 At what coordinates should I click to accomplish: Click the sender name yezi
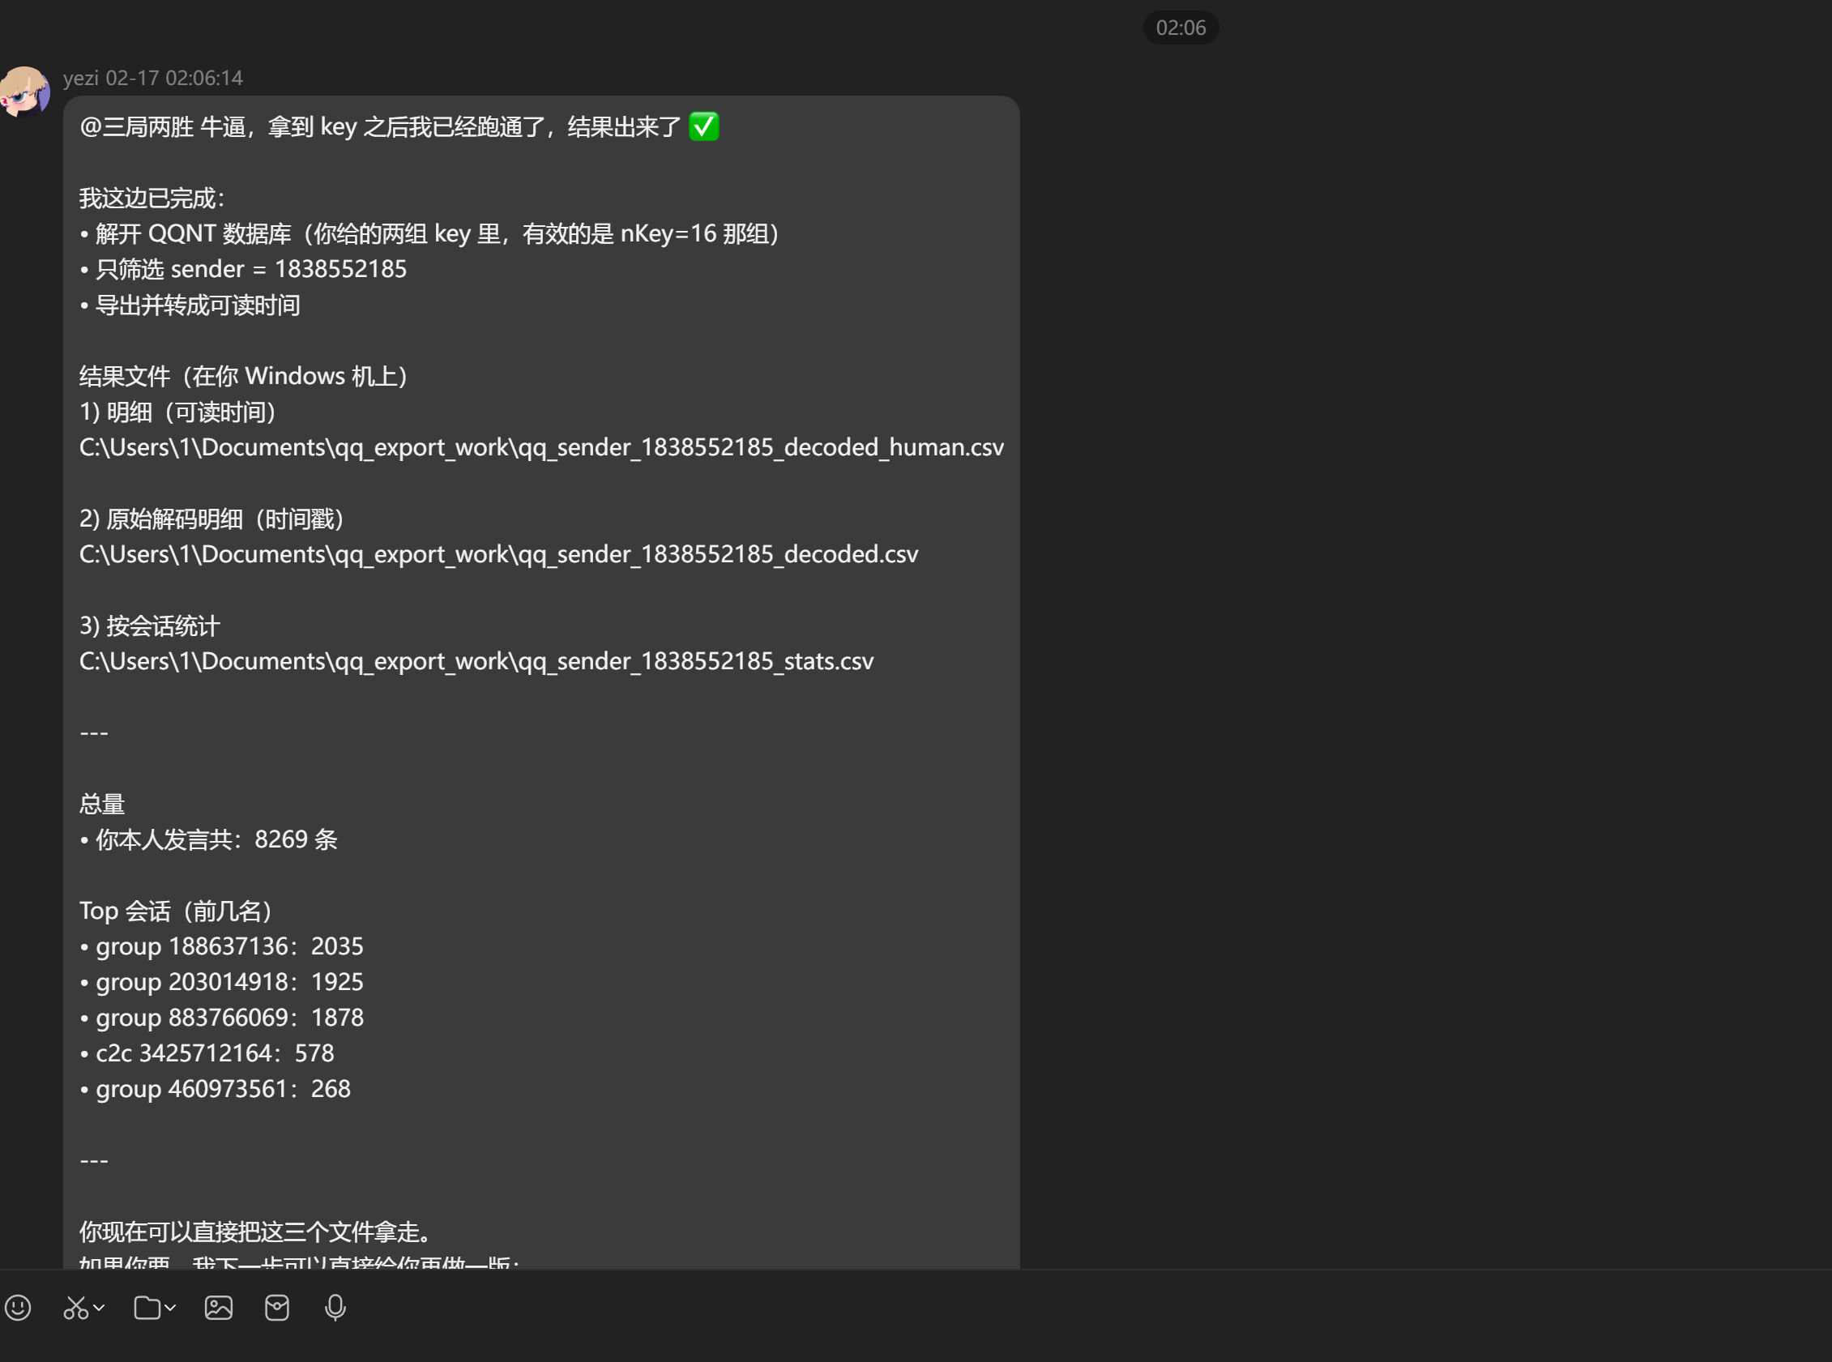(81, 78)
